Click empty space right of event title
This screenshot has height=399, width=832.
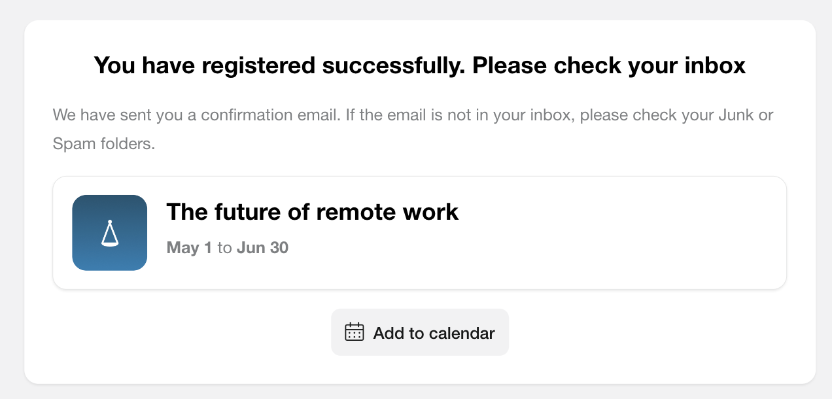point(621,212)
